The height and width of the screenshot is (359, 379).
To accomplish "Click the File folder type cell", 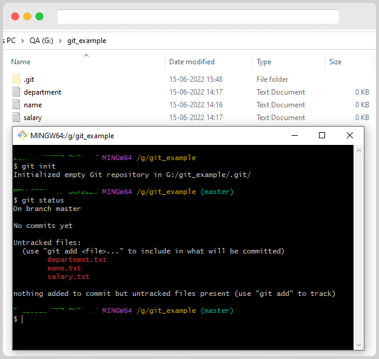I will point(272,79).
